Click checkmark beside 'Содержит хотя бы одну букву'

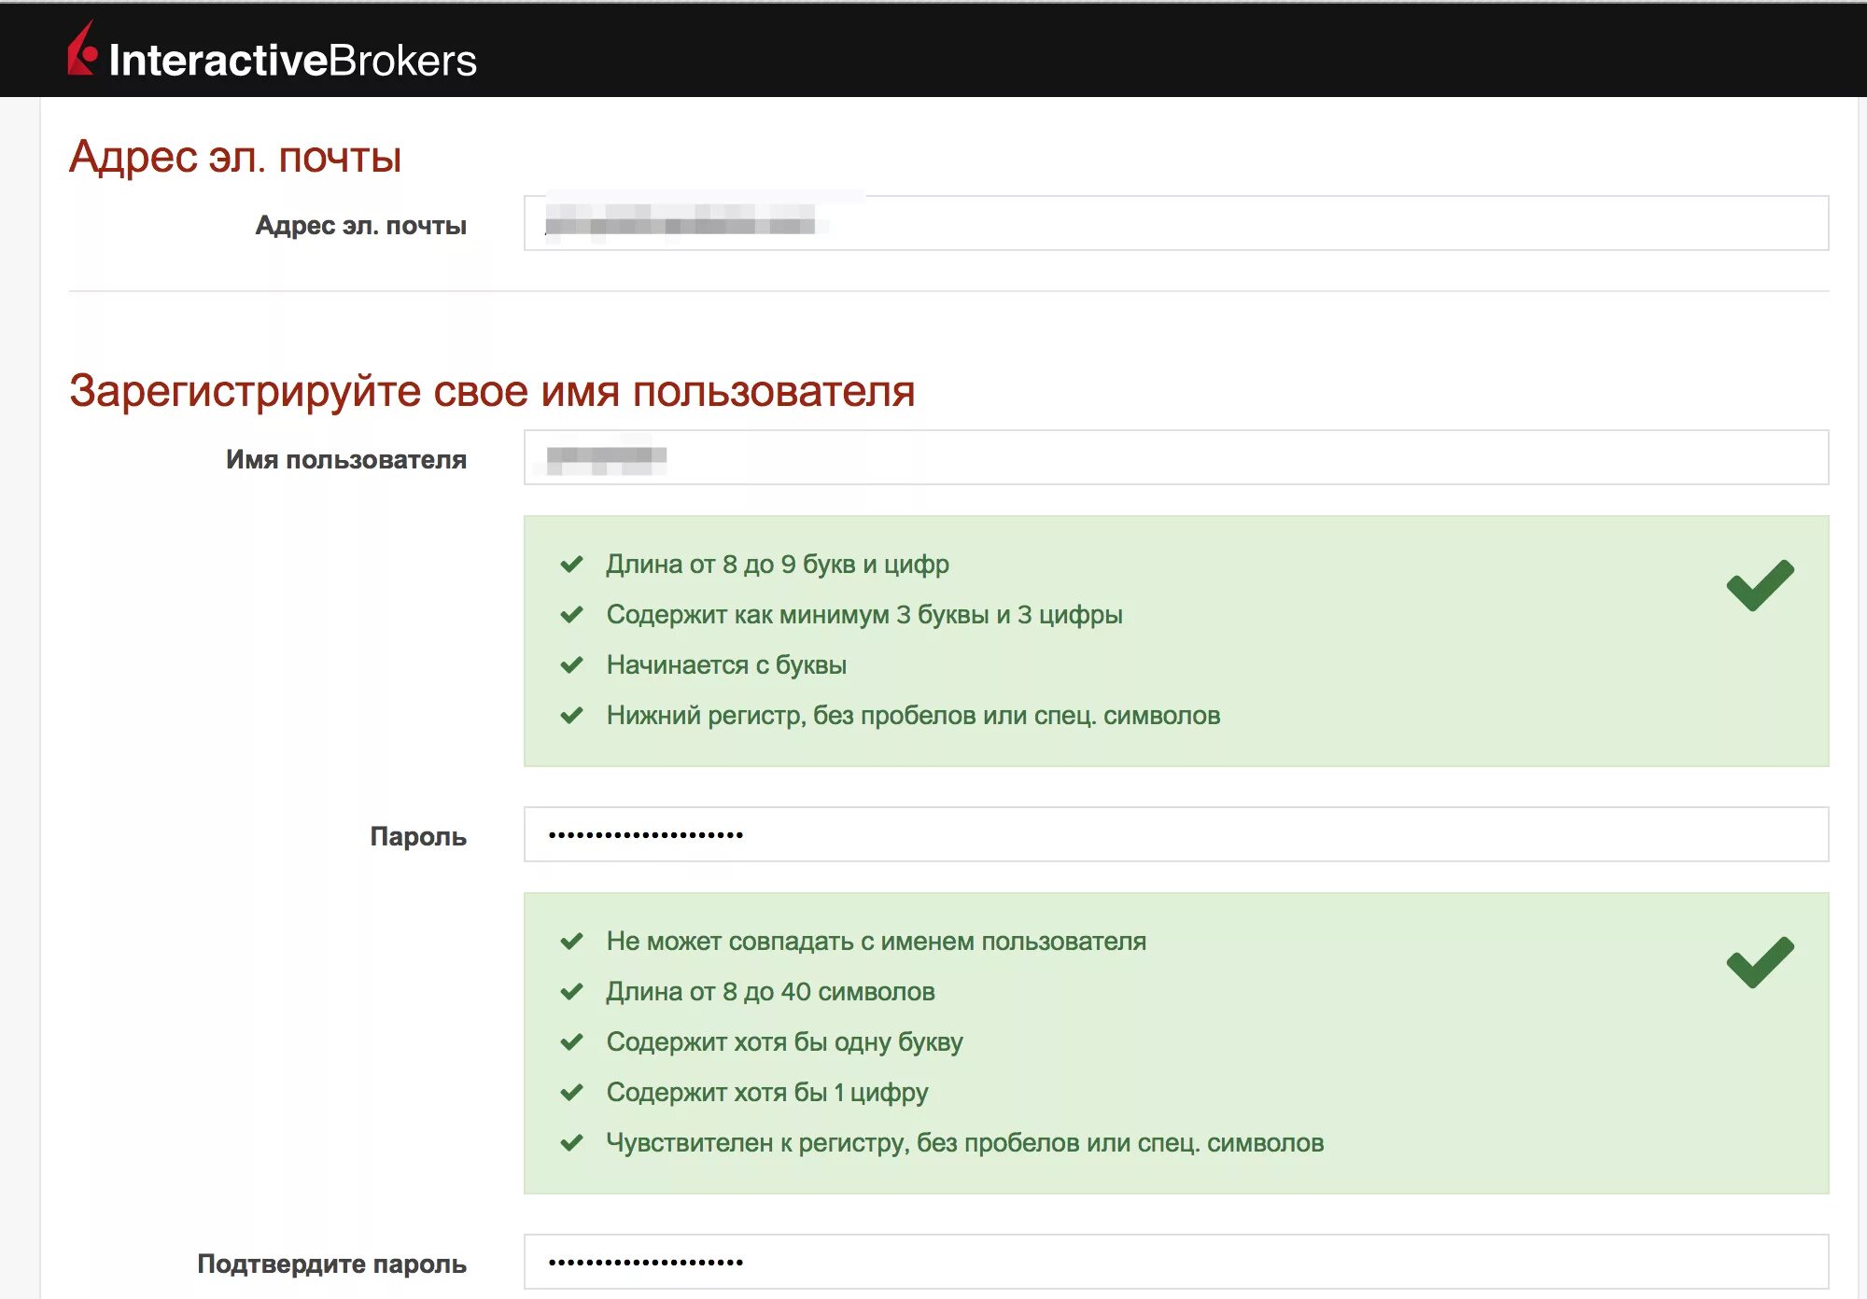pos(571,1042)
